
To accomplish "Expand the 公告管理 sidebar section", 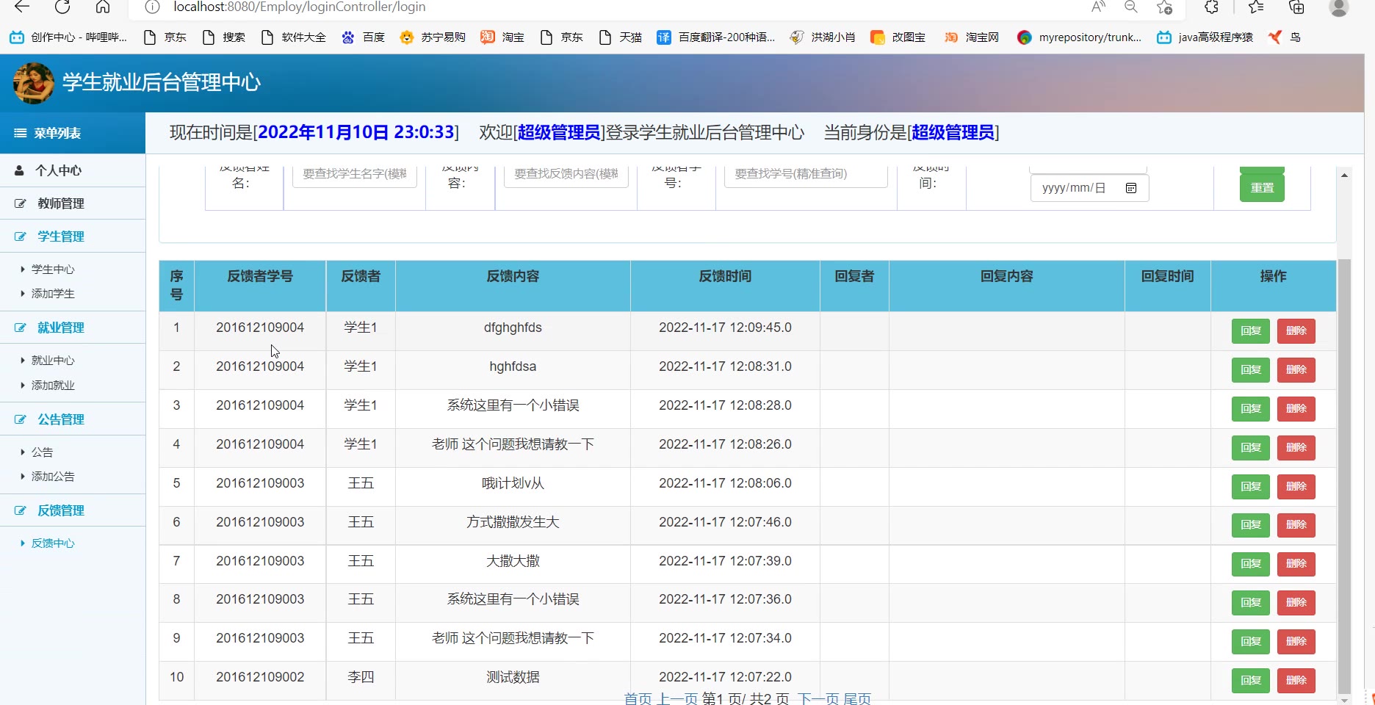I will click(61, 419).
